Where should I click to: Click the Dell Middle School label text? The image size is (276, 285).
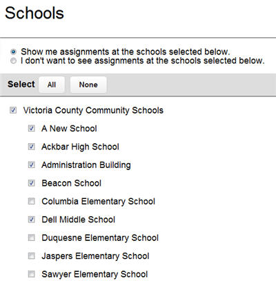tap(78, 220)
